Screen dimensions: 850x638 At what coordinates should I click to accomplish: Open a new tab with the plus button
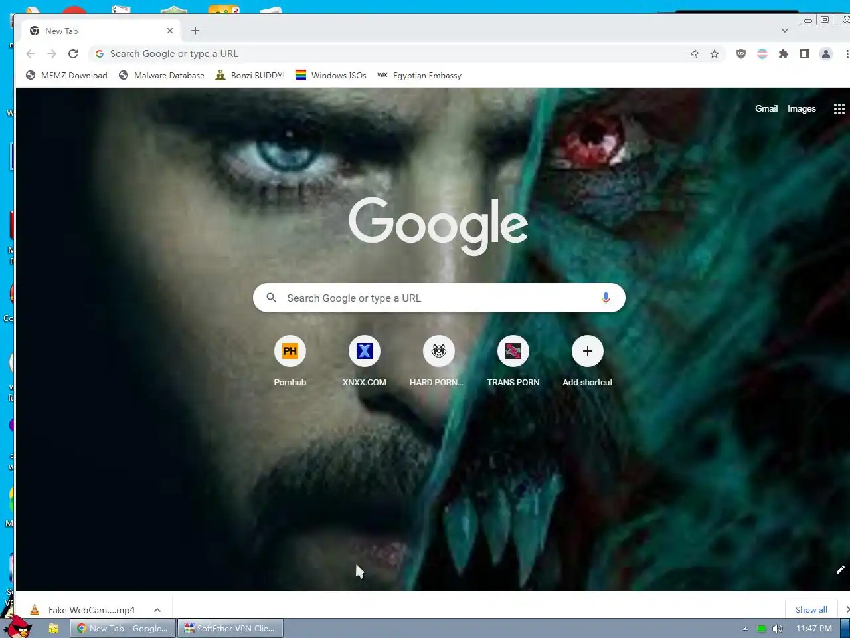(x=195, y=31)
